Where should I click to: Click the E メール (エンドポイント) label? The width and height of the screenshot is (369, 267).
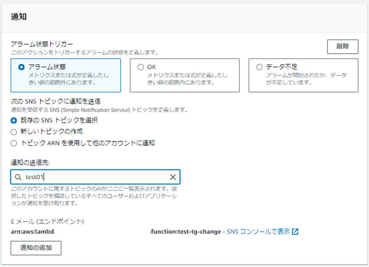pos(47,221)
